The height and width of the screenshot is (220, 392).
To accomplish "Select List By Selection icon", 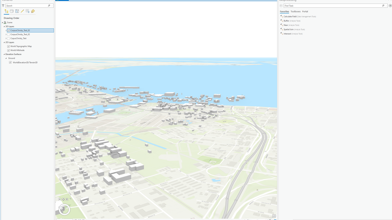I will pyautogui.click(x=17, y=11).
